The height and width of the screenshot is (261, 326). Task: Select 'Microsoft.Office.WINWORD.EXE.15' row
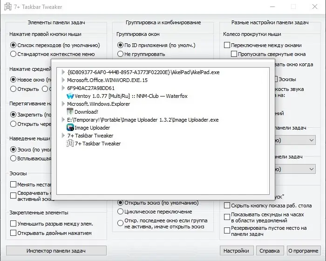(x=107, y=80)
